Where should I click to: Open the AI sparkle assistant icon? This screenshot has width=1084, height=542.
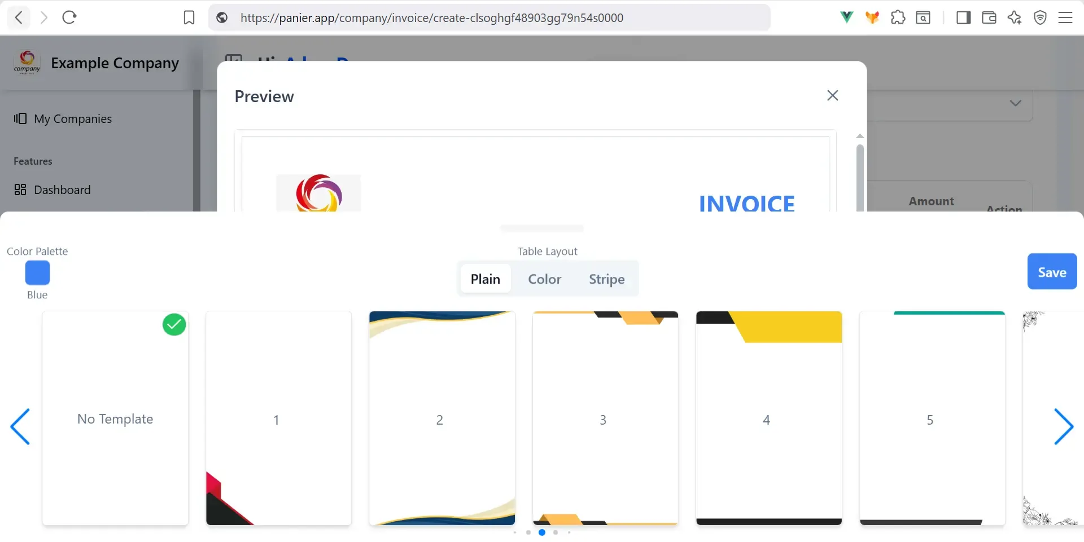(1015, 17)
